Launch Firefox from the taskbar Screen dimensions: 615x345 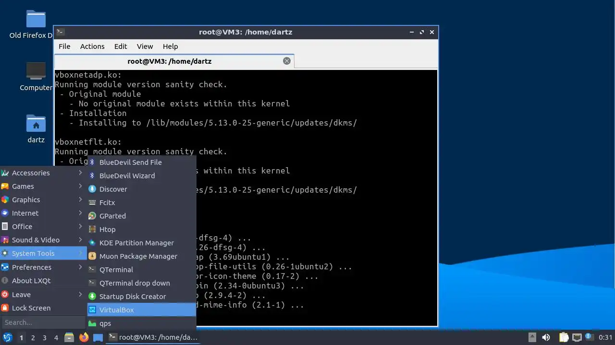coord(84,337)
